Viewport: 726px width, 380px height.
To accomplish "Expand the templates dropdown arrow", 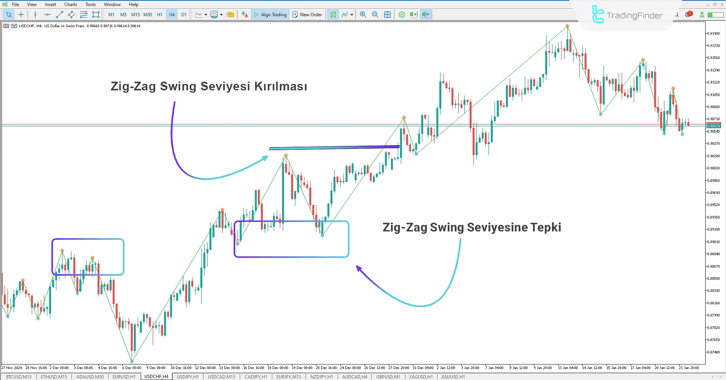I will [x=222, y=15].
